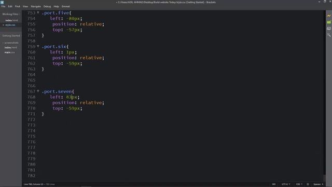Toggle INS insert/overwrite mode
Screen dimensions: 332x187
pyautogui.click(x=273, y=184)
